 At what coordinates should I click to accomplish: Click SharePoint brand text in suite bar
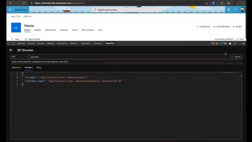click(x=21, y=10)
